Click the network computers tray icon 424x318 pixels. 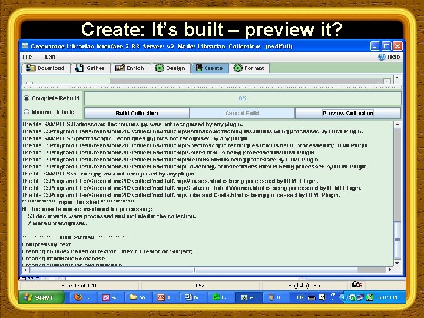360,297
